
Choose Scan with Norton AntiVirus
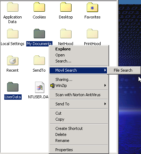[79, 95]
